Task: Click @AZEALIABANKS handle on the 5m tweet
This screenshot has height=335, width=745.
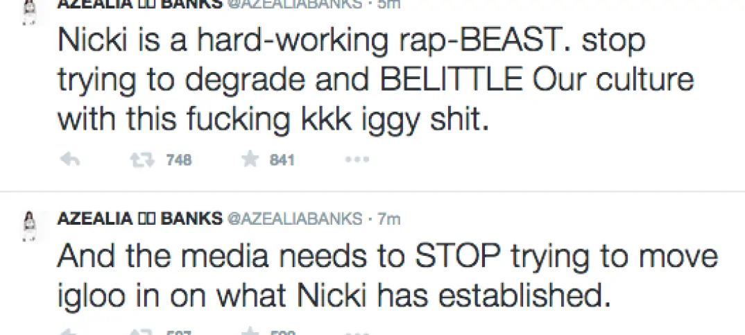Action: (x=294, y=4)
